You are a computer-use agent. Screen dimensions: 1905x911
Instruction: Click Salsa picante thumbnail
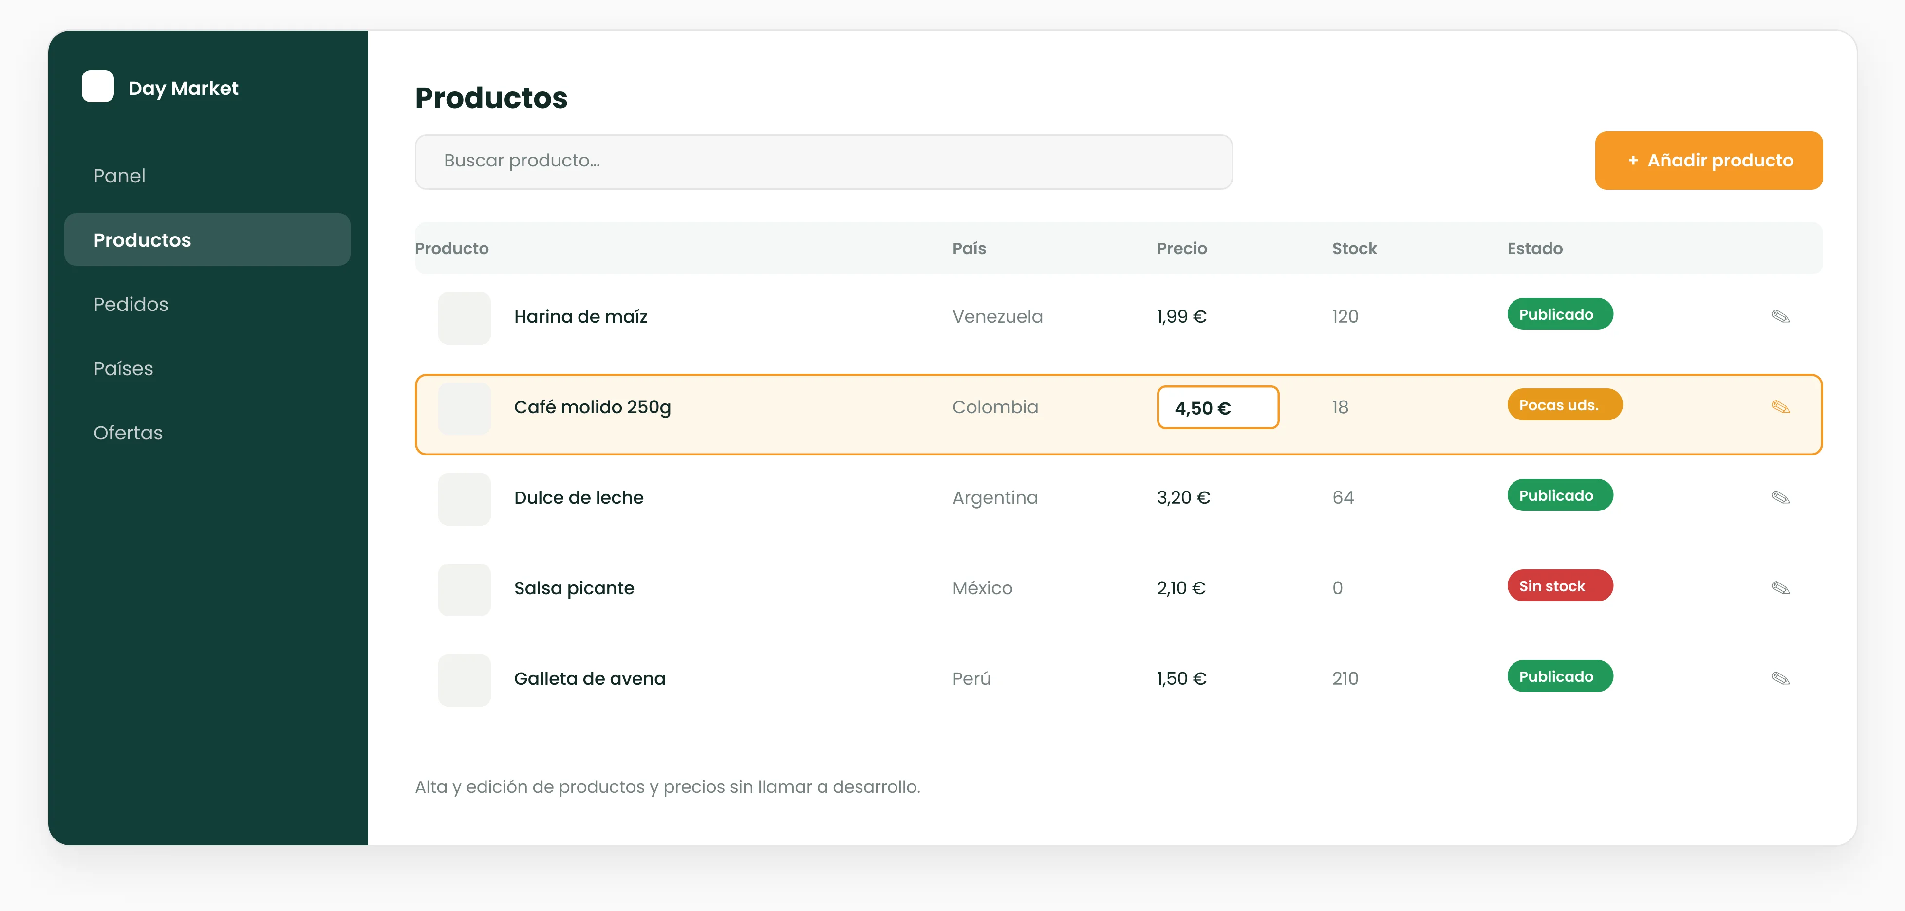[465, 590]
